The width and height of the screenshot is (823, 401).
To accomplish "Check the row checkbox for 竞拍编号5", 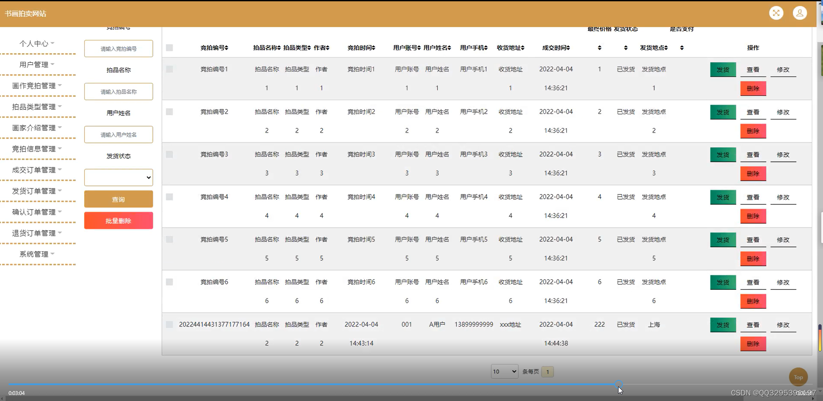I will (x=170, y=239).
